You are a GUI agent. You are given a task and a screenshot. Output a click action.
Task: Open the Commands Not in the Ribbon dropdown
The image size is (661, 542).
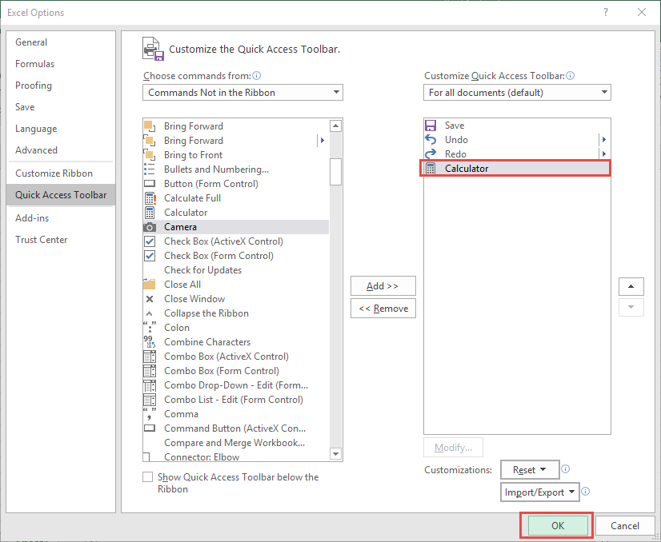click(x=242, y=92)
